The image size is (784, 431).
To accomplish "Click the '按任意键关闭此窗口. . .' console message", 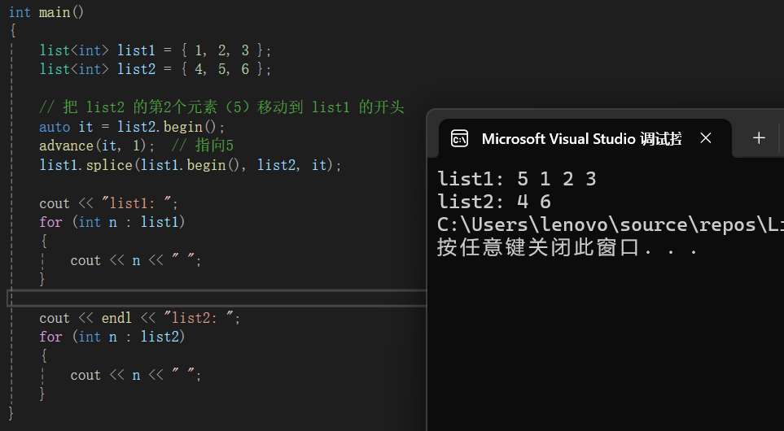I will coord(567,248).
